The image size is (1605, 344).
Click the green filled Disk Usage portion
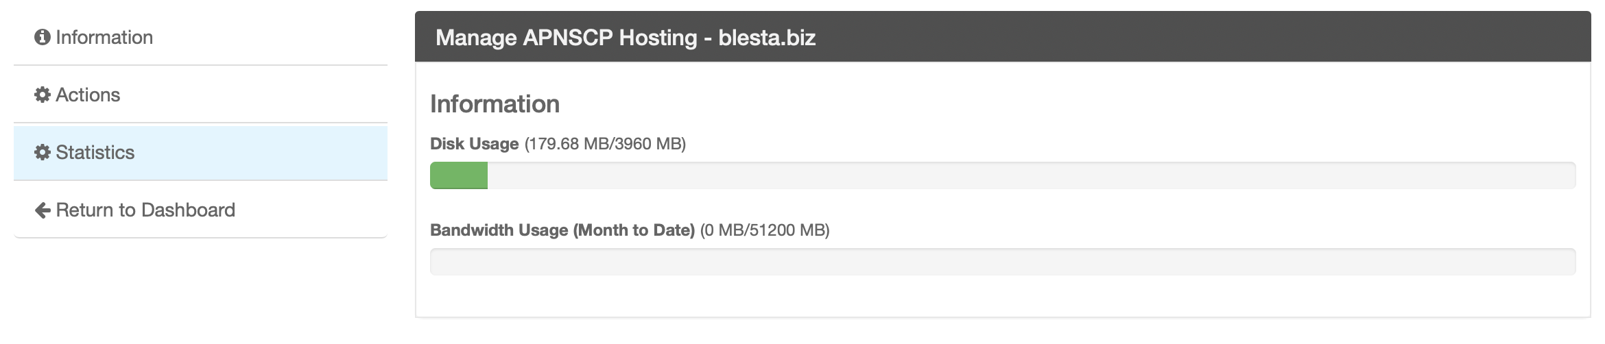pyautogui.click(x=459, y=175)
